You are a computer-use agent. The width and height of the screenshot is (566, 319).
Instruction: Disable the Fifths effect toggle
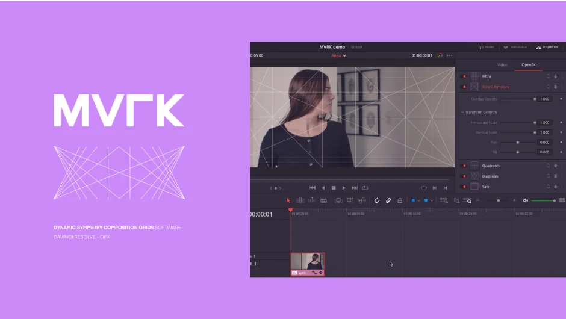point(464,76)
